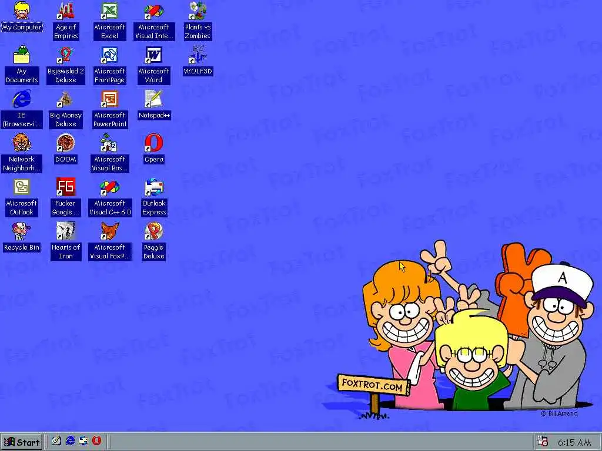Viewport: 602px width, 451px height.
Task: Click the Task Scheduler system tray icon
Action: click(543, 442)
